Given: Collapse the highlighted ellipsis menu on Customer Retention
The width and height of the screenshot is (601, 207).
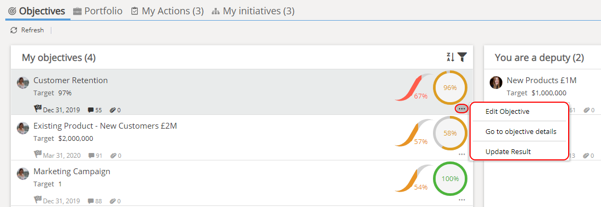Looking at the screenshot, I should click(x=462, y=109).
